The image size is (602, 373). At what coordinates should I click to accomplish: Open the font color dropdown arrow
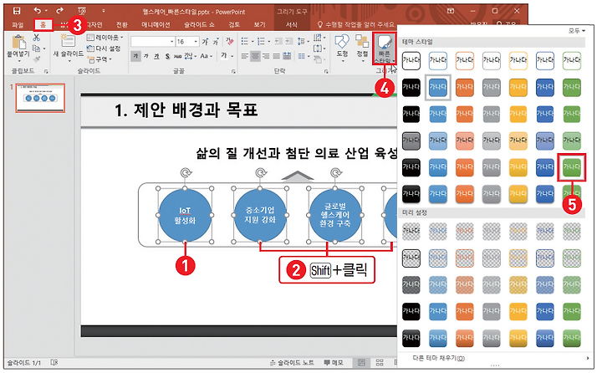[232, 56]
